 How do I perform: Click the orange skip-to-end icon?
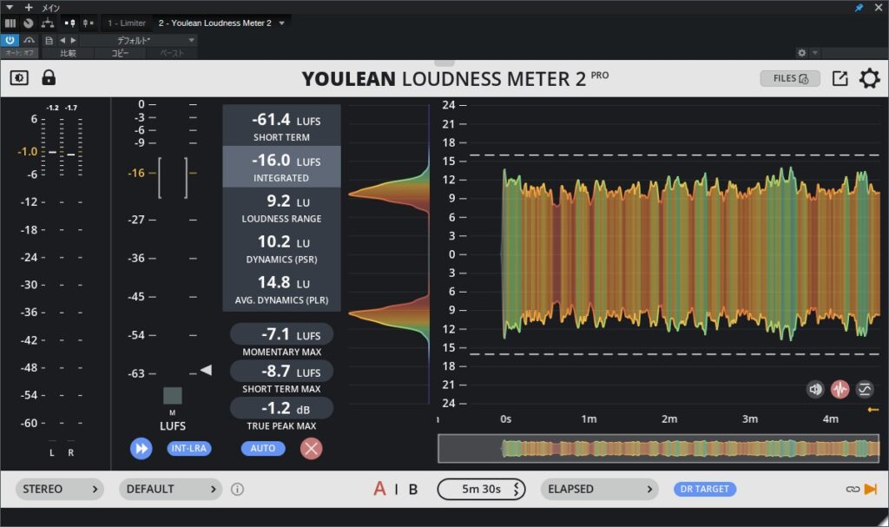(871, 489)
